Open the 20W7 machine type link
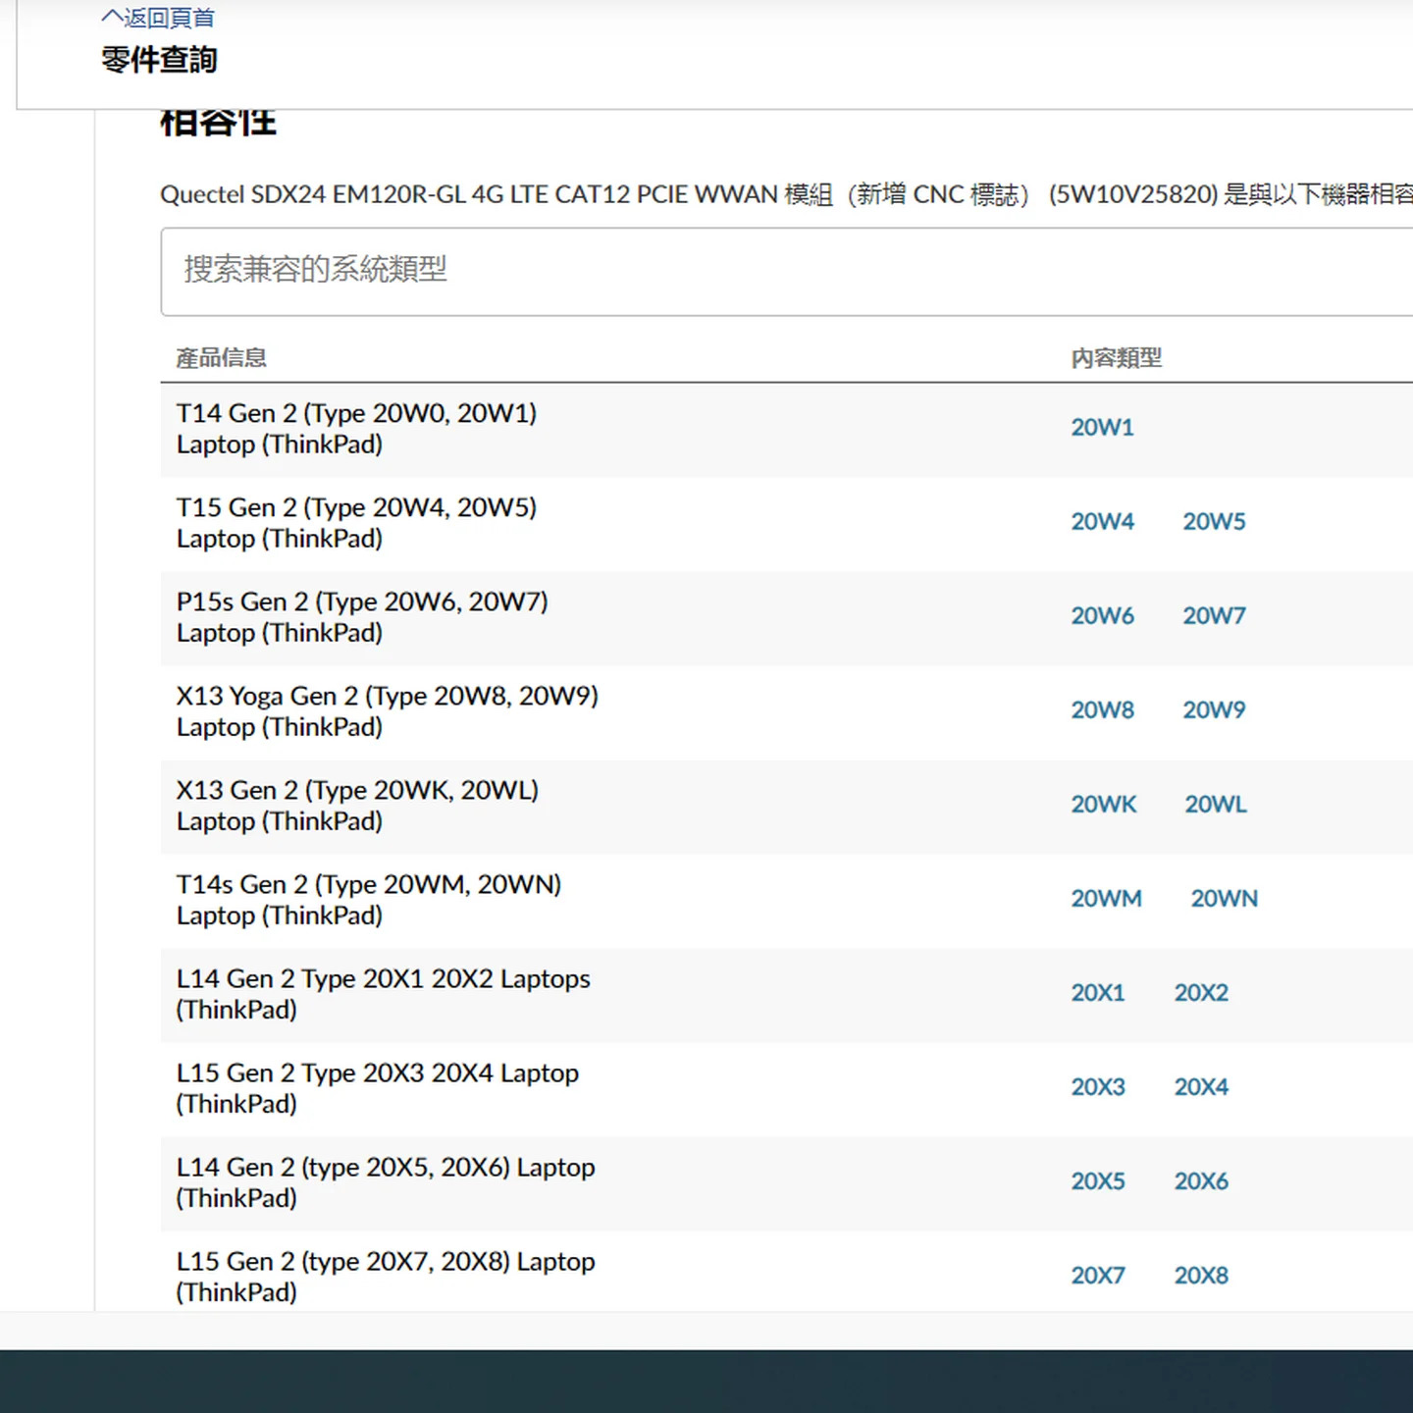The height and width of the screenshot is (1413, 1413). point(1214,616)
